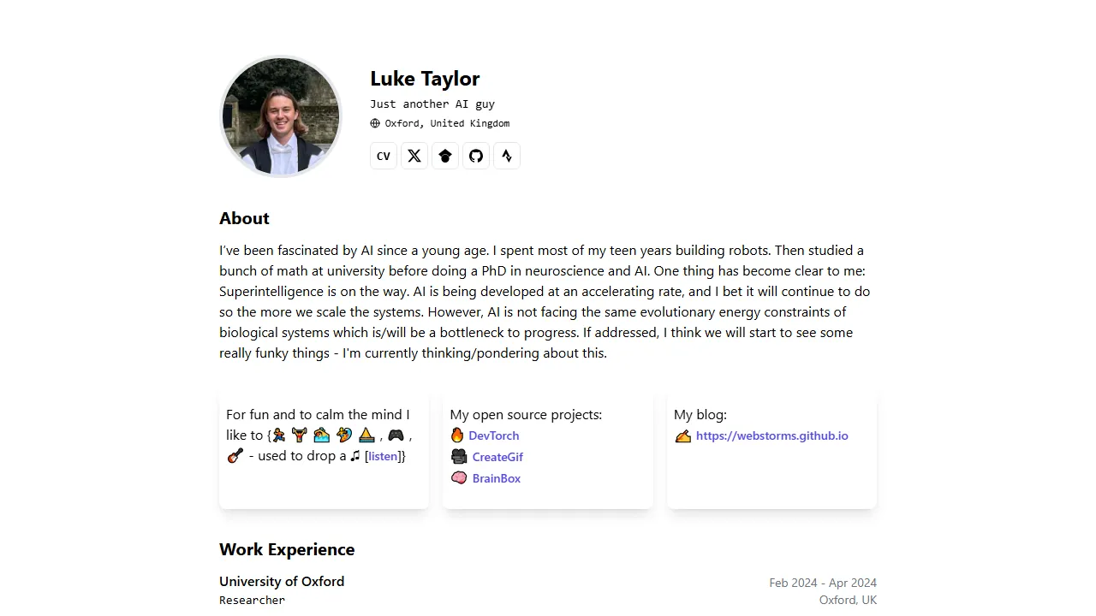Select the Work Experience heading
Screen dimensions: 1096x616
point(287,549)
